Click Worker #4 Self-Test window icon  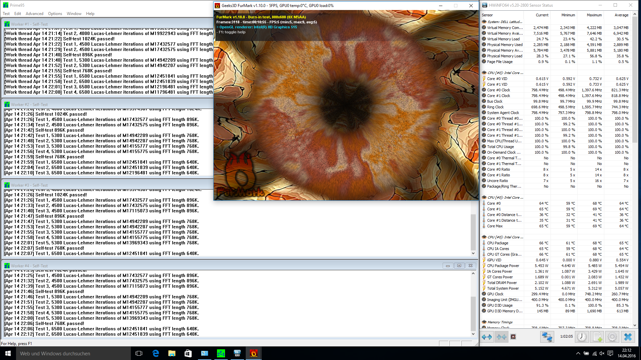tap(7, 266)
